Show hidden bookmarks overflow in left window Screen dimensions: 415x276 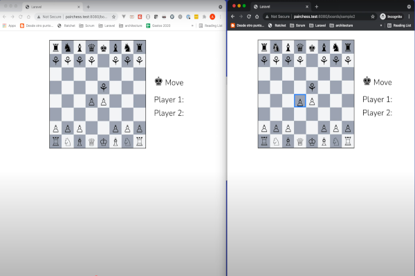[x=192, y=26]
